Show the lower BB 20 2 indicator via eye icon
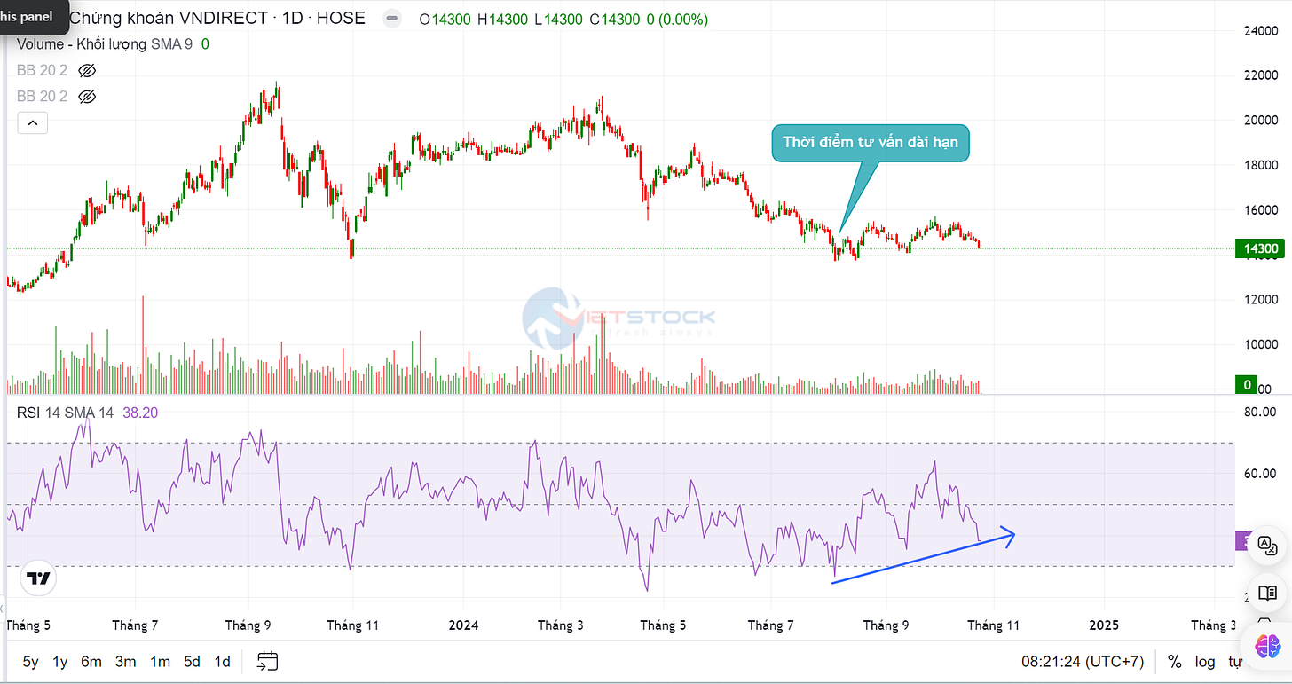Screen dimensions: 1292x684 (87, 96)
